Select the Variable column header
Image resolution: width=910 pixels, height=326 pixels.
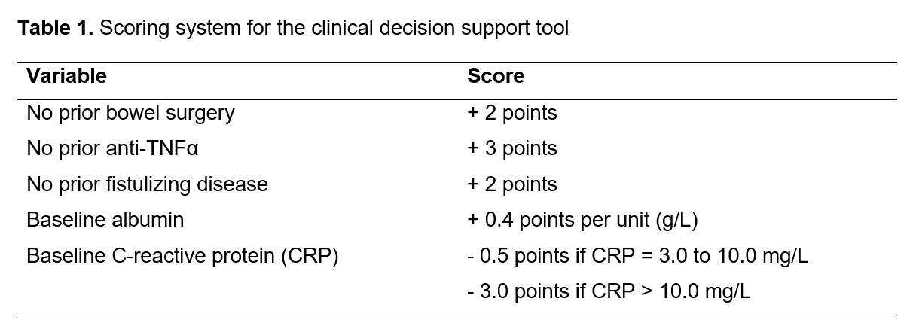point(66,77)
